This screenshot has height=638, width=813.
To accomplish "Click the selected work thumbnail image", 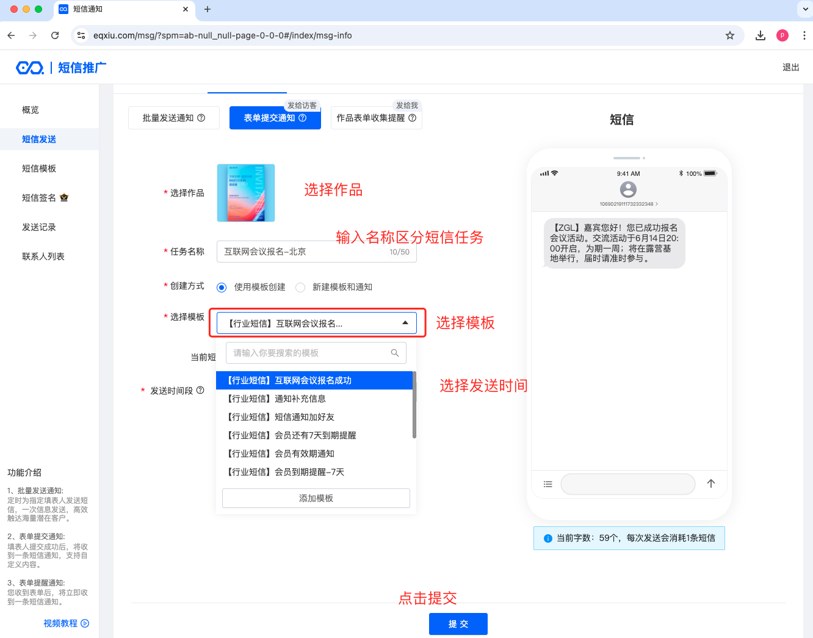I will coord(246,193).
